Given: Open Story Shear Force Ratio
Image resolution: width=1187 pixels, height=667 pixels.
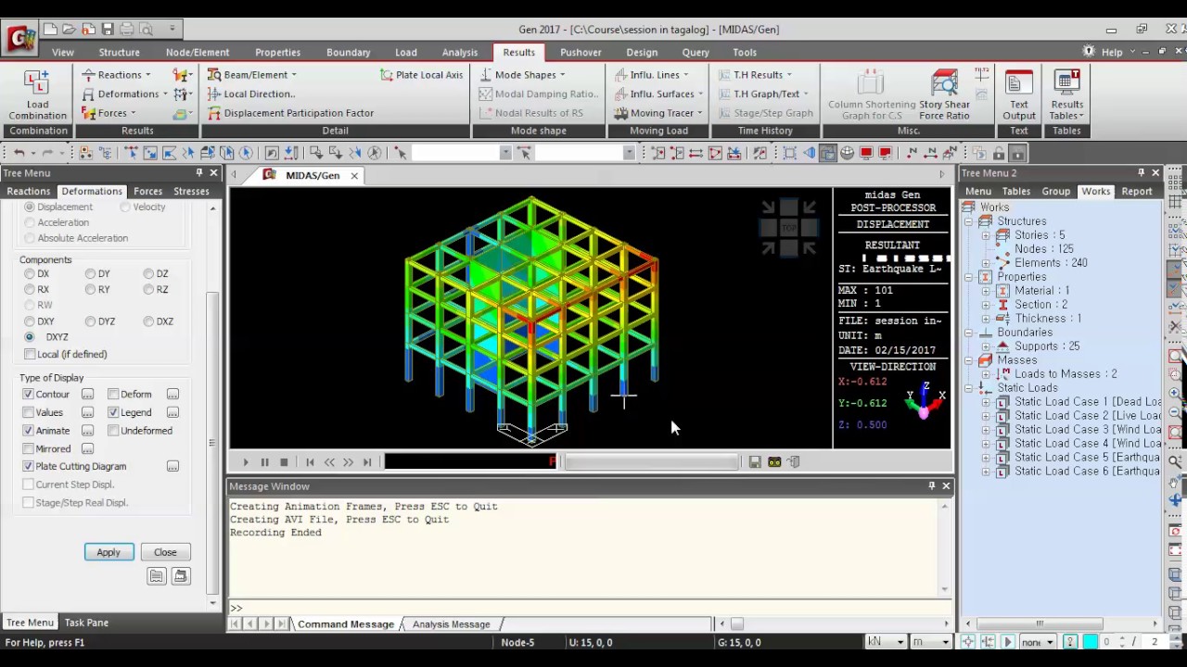Looking at the screenshot, I should click(x=944, y=95).
